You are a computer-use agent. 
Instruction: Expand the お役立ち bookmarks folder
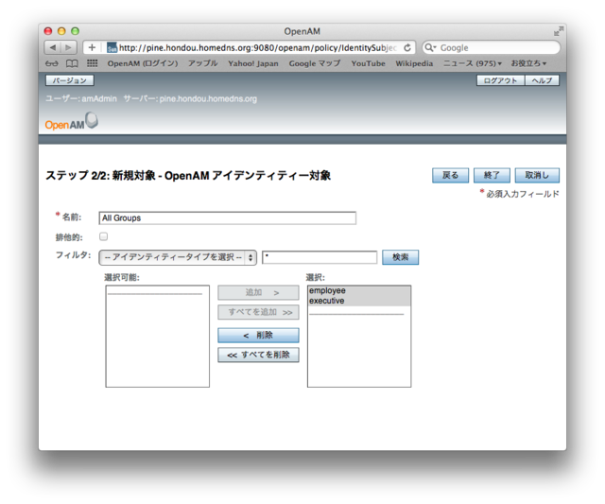coord(528,63)
